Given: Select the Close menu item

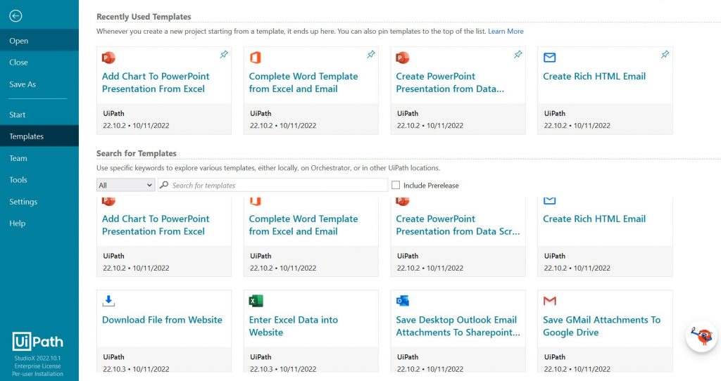Looking at the screenshot, I should [x=39, y=63].
